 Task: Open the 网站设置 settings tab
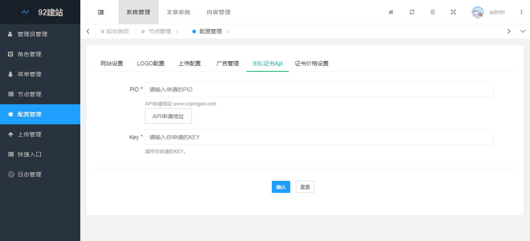(112, 63)
